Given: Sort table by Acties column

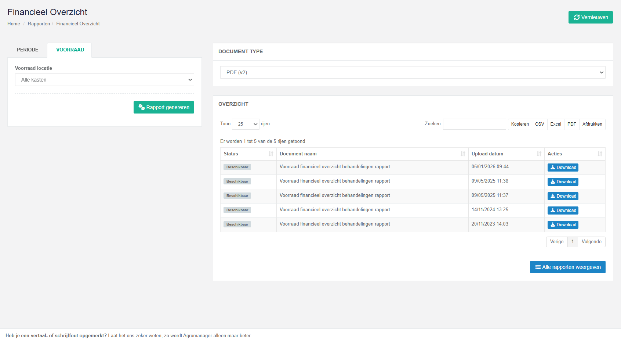Looking at the screenshot, I should pos(575,154).
